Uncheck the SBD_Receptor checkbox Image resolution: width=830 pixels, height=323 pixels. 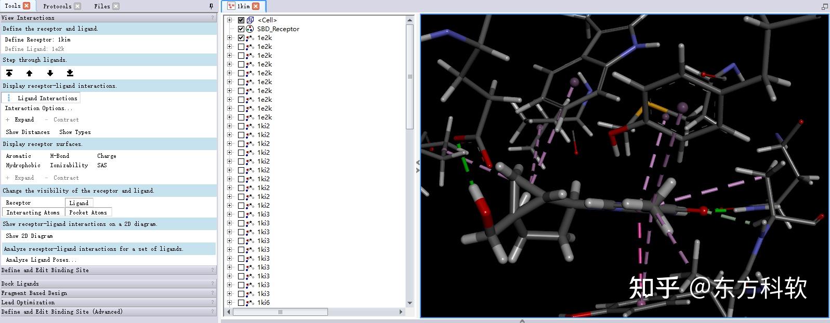tap(241, 29)
